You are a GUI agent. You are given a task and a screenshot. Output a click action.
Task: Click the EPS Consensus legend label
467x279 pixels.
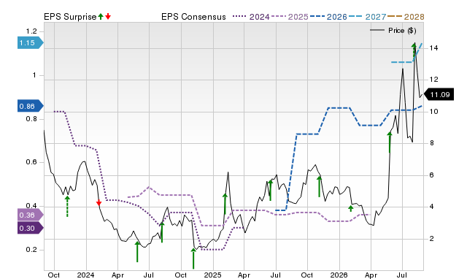(x=193, y=17)
